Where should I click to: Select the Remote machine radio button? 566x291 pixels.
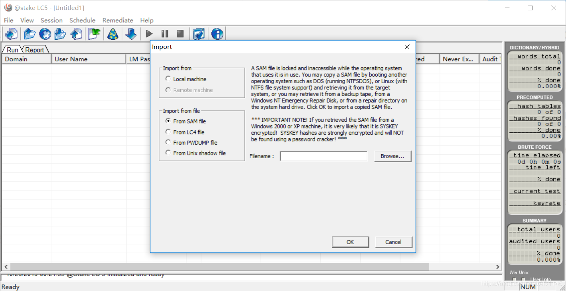168,90
